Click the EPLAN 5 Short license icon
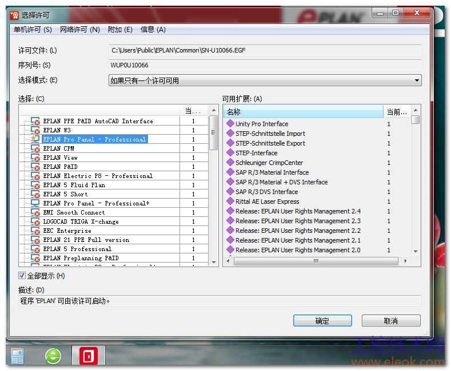 35,195
